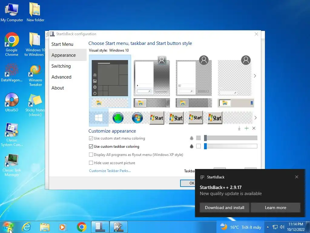Show more start menu styles arrow
Viewport: 310px width, 233px height.
(255, 76)
